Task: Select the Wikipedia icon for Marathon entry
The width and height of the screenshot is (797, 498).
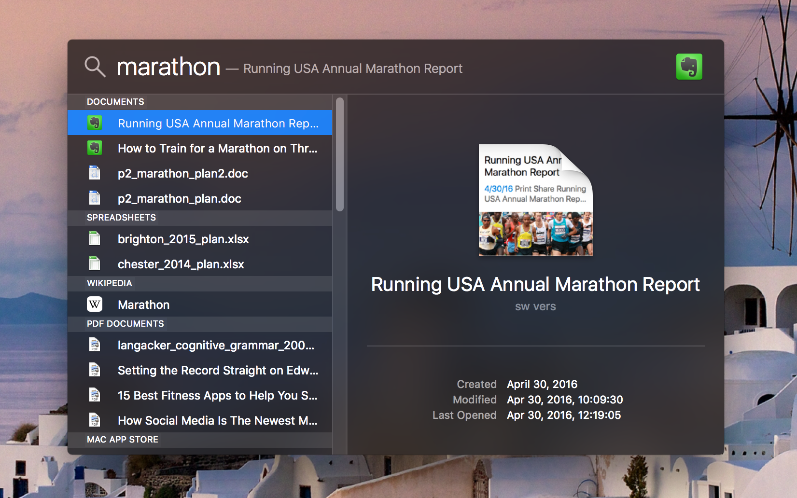Action: [95, 304]
